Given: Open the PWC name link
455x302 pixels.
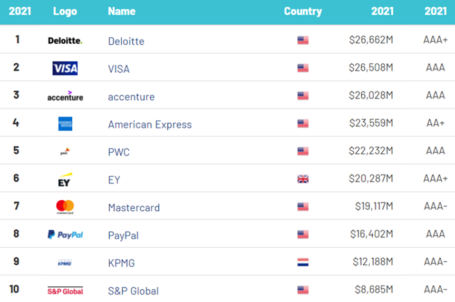Looking at the screenshot, I should click(119, 152).
